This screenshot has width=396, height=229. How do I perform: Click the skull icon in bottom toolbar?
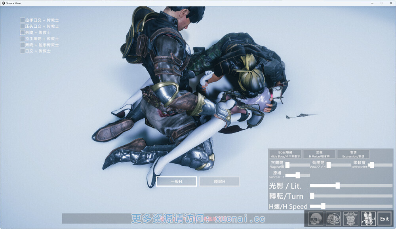(316, 219)
